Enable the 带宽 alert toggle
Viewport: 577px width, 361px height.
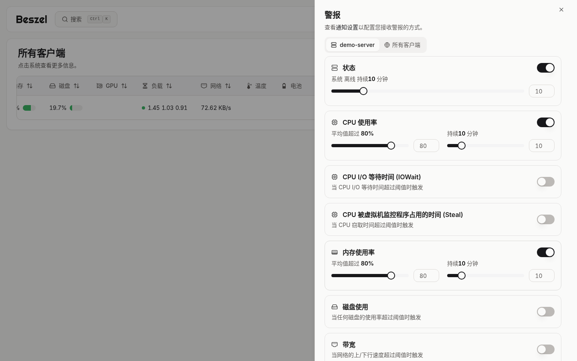coord(546,349)
